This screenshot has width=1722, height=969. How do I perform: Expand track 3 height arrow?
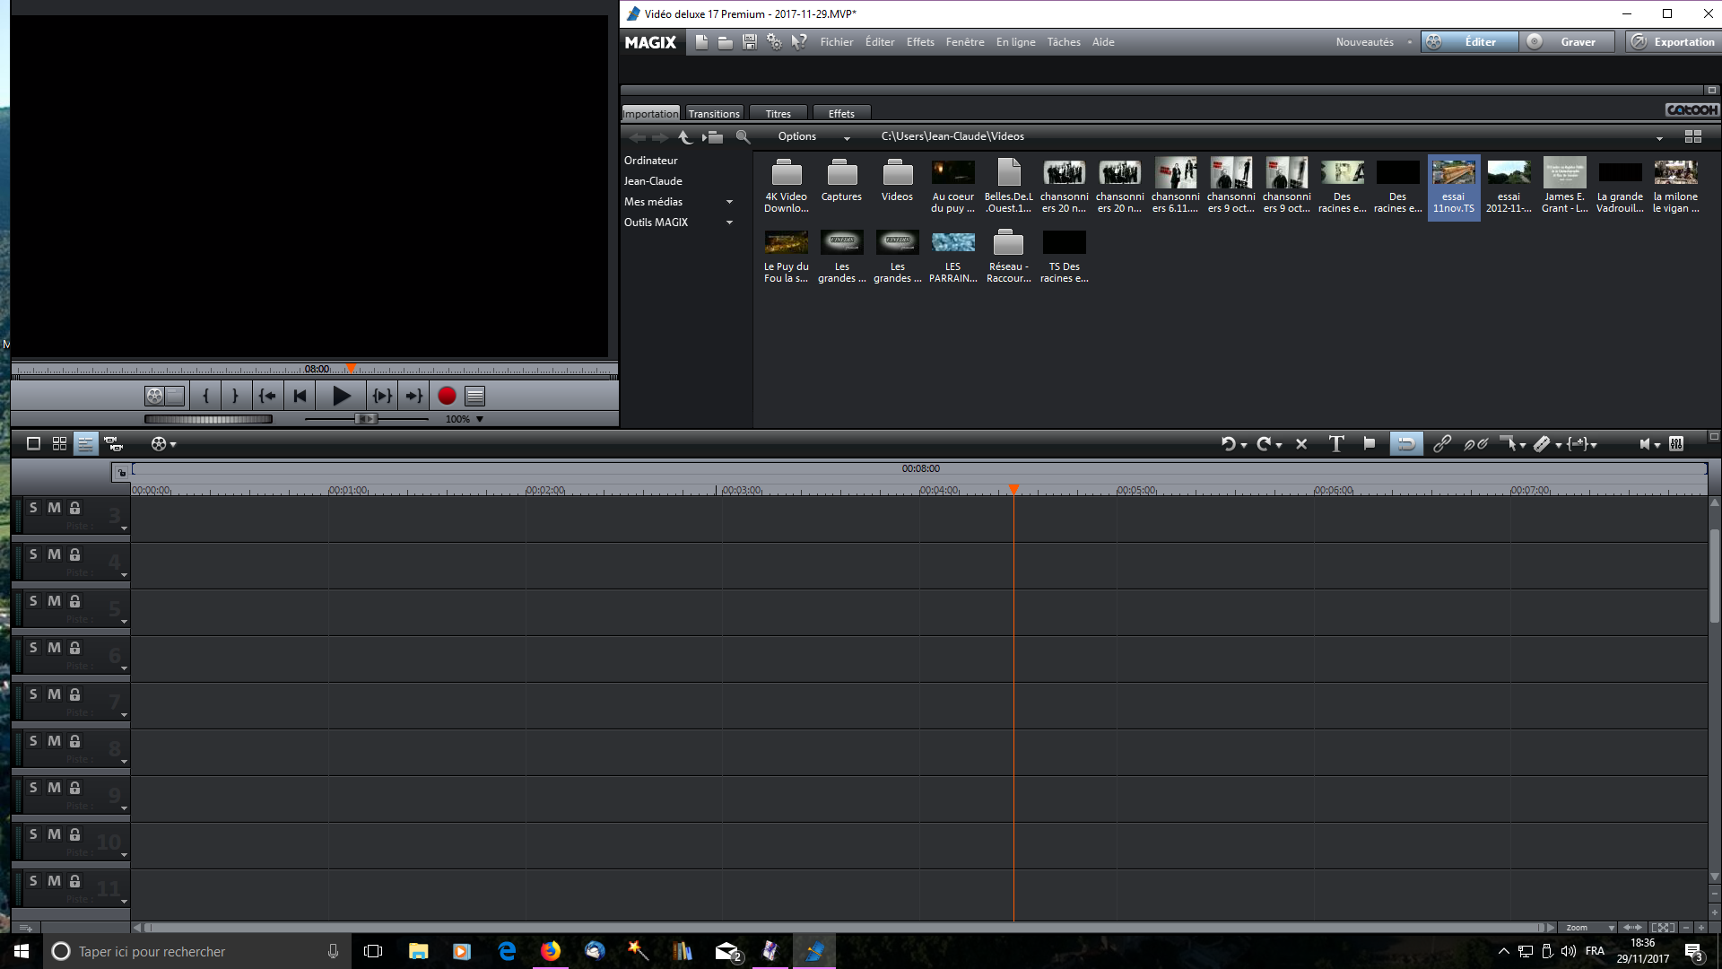pos(124,528)
